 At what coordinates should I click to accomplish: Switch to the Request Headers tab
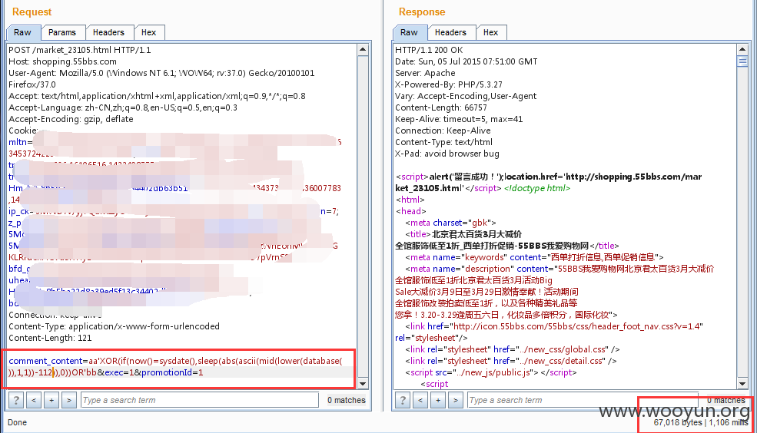point(108,32)
